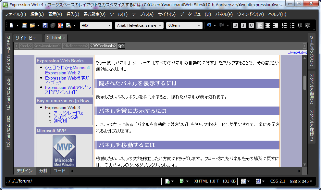Open the Undo history arrow

point(215,25)
